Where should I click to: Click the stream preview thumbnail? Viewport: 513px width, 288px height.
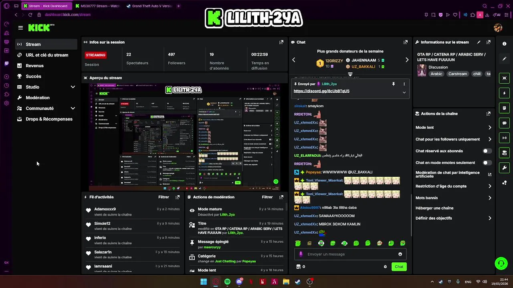tap(185, 137)
